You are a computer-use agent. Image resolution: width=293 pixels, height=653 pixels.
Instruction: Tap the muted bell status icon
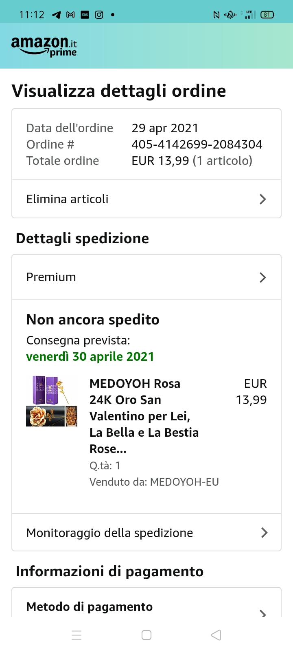tap(230, 15)
